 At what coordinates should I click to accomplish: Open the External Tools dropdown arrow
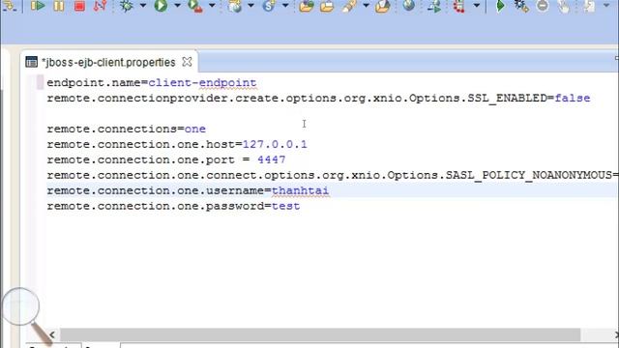(x=212, y=6)
